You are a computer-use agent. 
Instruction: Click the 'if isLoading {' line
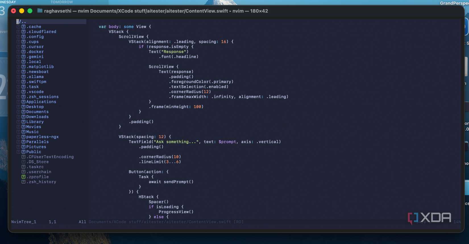pos(166,207)
